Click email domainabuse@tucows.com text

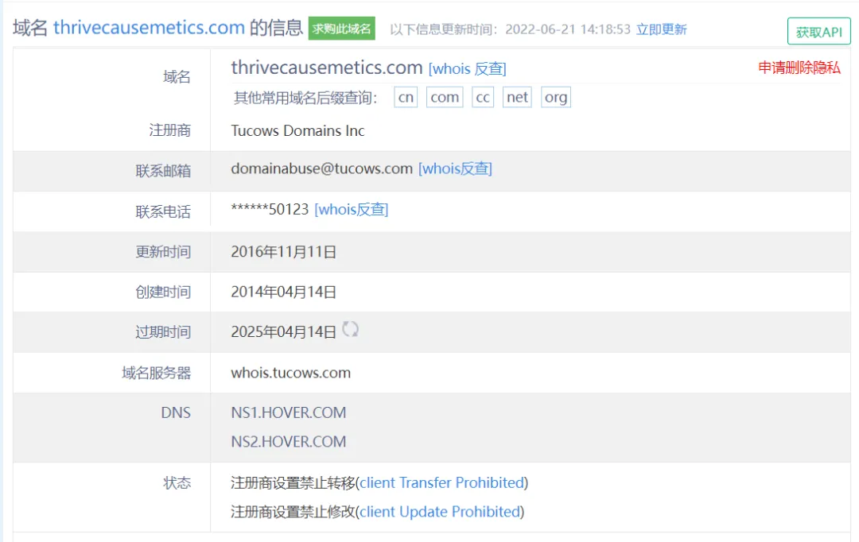click(321, 168)
